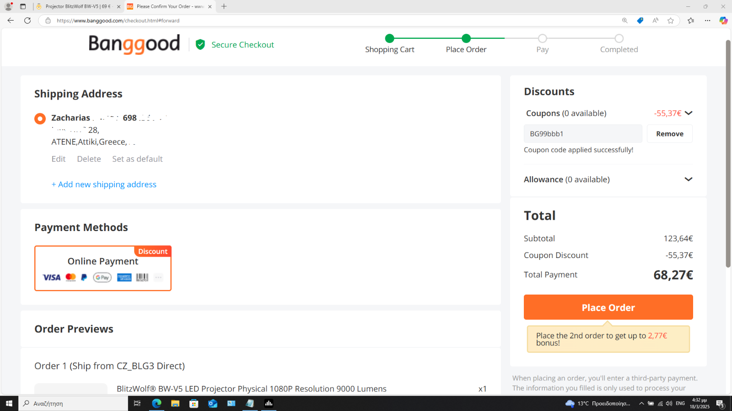
Task: Close the Please Confirm Your Order tab
Action: 210,6
